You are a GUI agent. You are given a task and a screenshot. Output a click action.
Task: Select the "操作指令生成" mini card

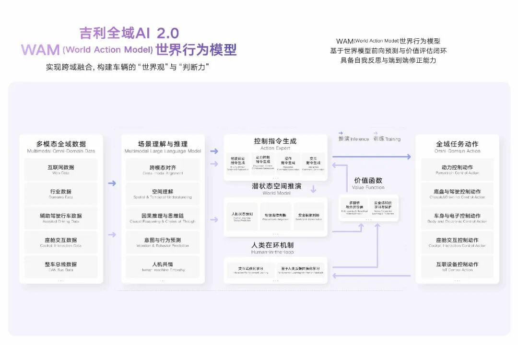coord(288,163)
